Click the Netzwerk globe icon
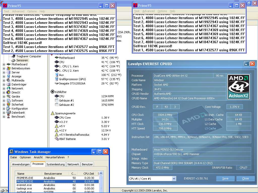The image size is (258, 193). (9, 88)
